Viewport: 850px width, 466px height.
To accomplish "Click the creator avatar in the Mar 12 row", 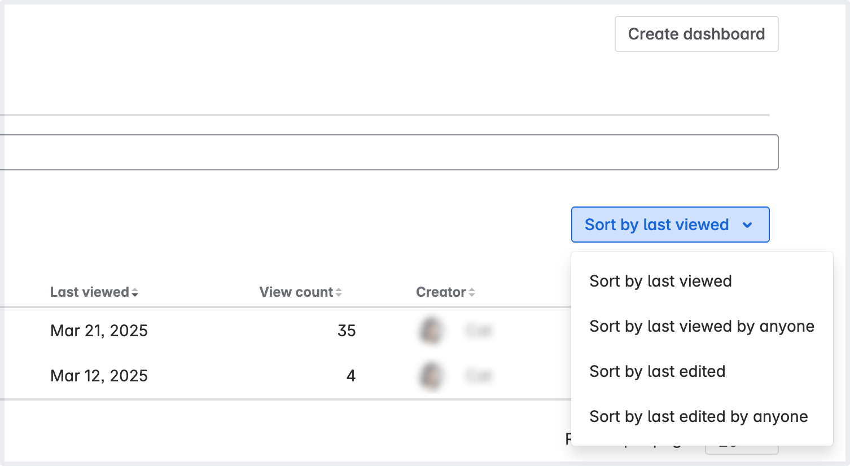I will tap(431, 376).
